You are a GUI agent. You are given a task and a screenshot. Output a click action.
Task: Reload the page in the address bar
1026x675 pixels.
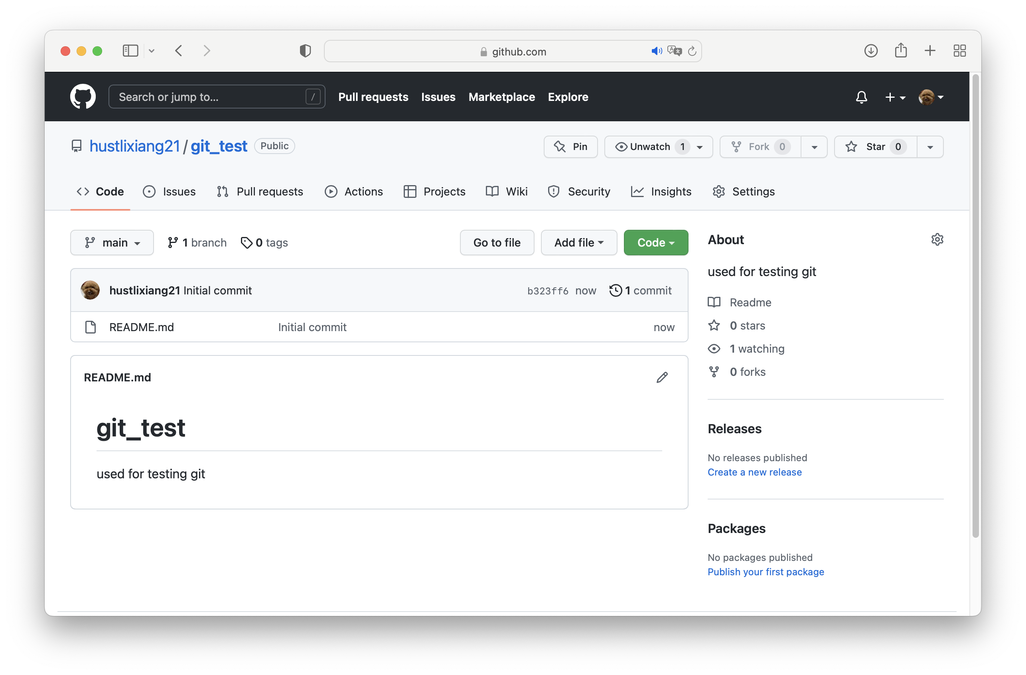pos(692,51)
